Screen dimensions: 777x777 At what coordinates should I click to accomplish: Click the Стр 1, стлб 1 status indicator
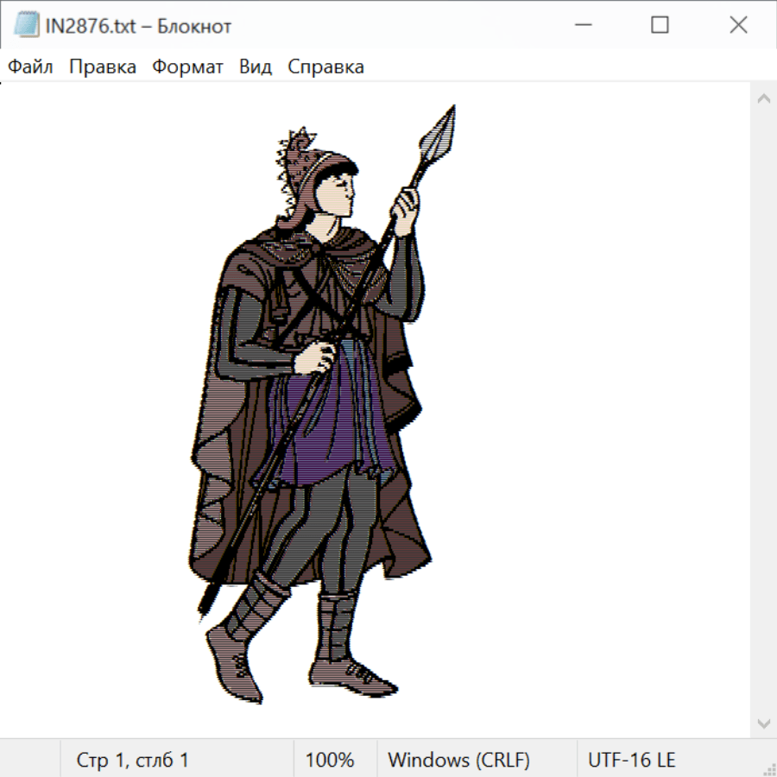point(132,760)
